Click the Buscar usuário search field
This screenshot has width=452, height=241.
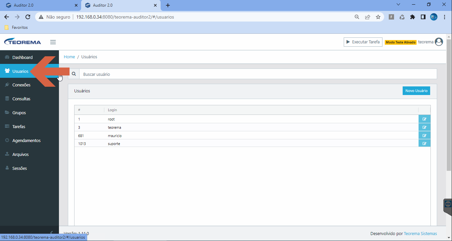tap(258, 74)
